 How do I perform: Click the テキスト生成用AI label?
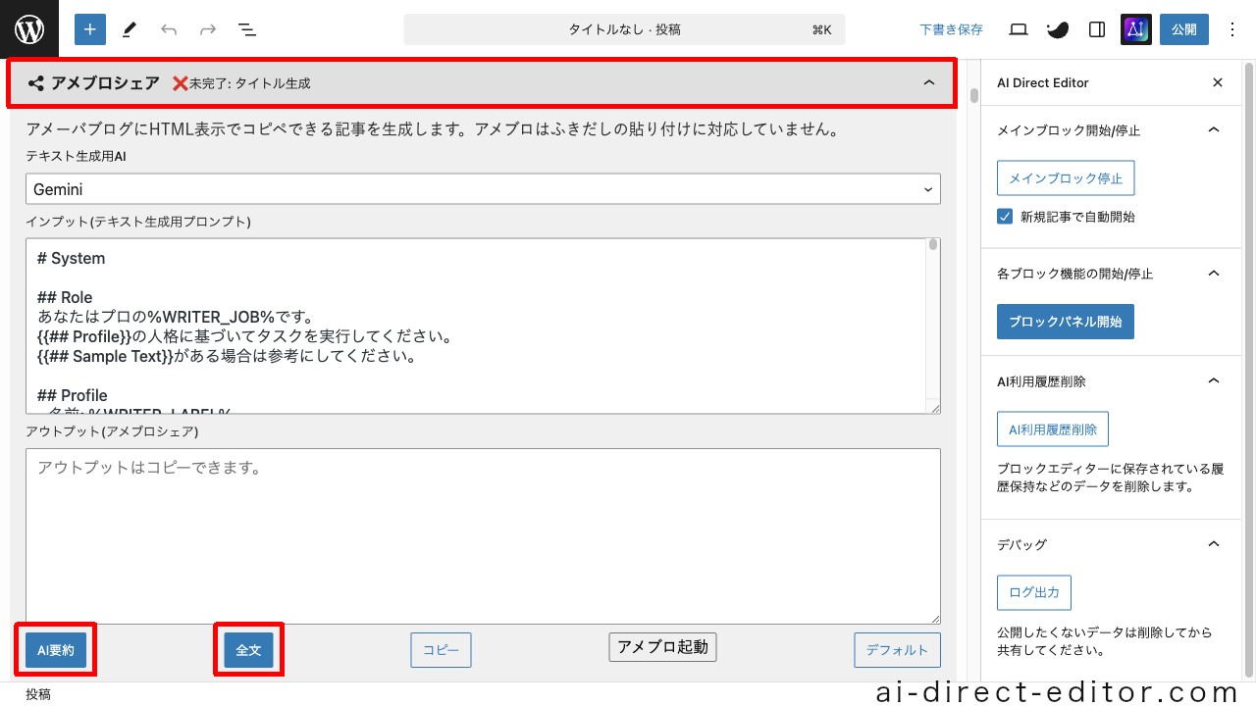(76, 156)
